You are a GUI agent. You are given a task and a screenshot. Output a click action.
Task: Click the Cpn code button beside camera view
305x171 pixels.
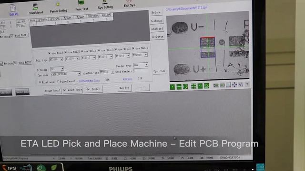click(x=159, y=71)
